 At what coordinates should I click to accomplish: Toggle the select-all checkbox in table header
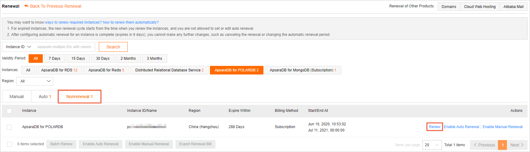click(9, 111)
